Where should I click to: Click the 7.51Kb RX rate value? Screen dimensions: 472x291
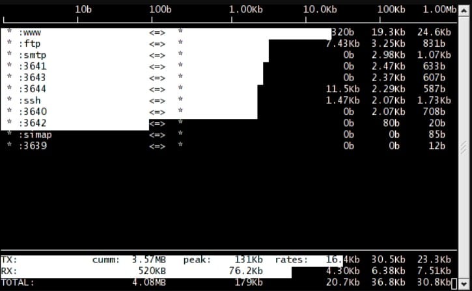pyautogui.click(x=434, y=271)
